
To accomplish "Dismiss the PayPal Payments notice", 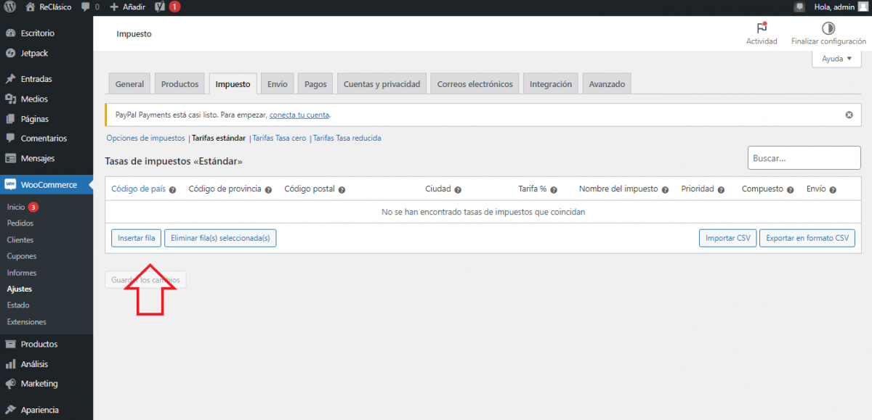I will tap(849, 115).
